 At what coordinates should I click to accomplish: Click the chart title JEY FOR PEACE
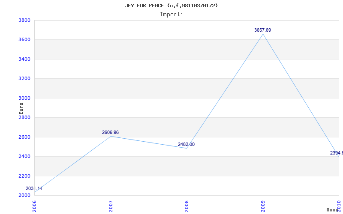tap(171, 6)
